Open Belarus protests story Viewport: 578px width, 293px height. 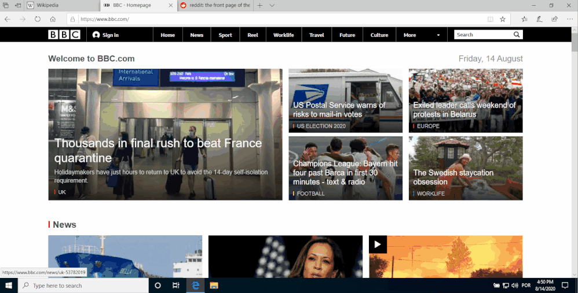click(x=464, y=110)
